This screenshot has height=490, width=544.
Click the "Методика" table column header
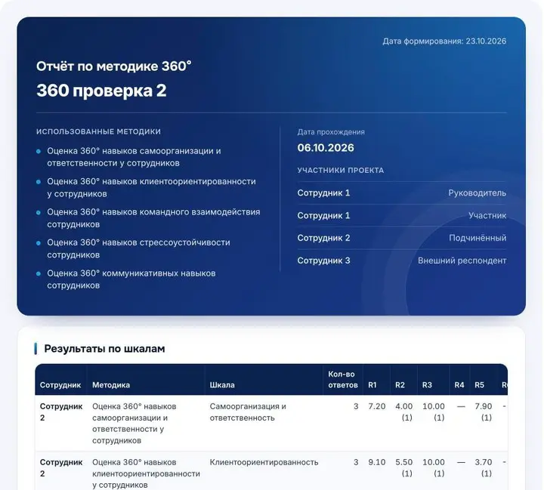pyautogui.click(x=111, y=385)
